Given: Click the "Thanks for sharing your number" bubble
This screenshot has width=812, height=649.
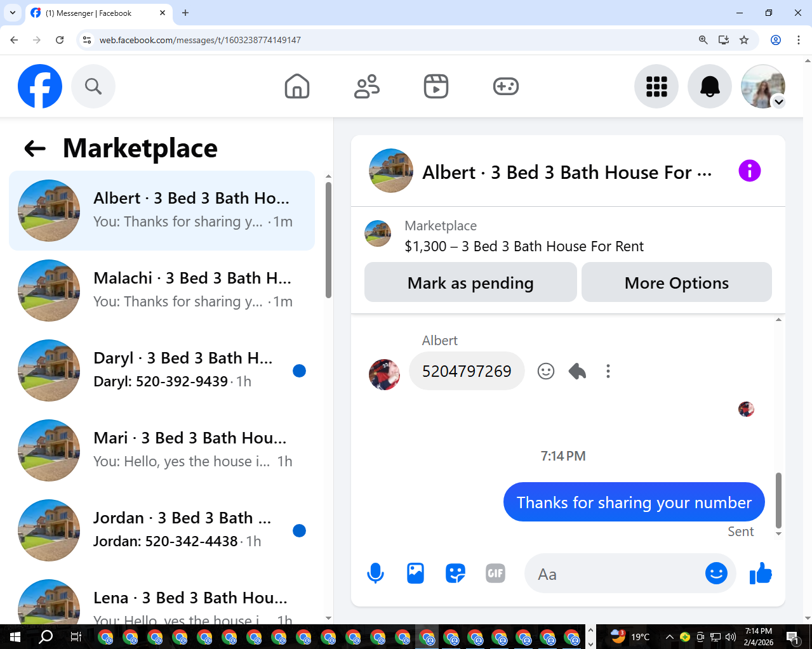Looking at the screenshot, I should (x=634, y=502).
